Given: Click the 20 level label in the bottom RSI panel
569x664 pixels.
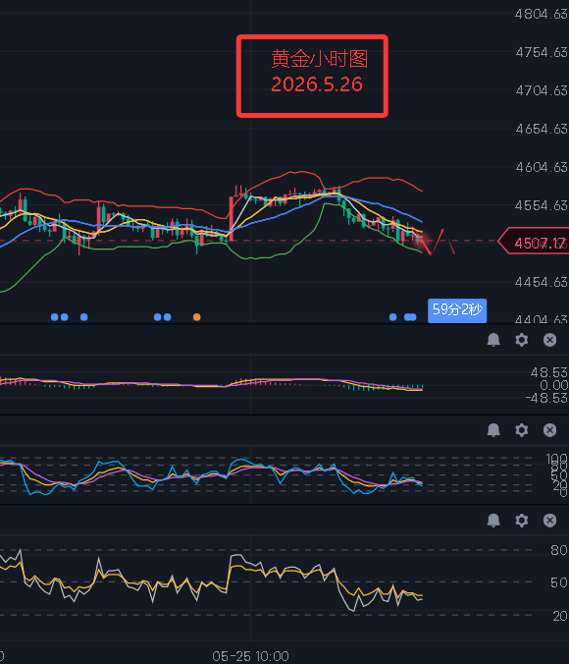Looking at the screenshot, I should point(560,616).
